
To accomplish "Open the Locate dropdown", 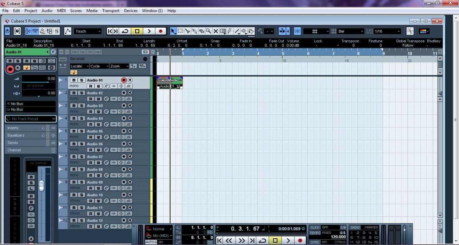I will point(79,66).
